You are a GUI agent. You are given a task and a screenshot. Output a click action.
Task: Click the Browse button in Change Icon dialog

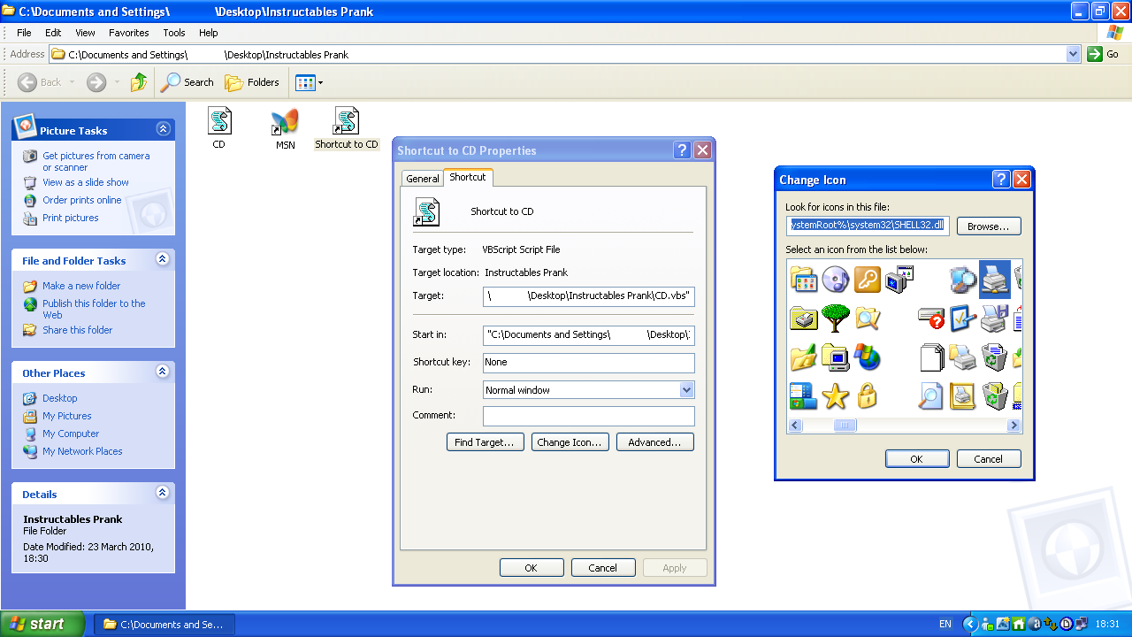coord(988,226)
